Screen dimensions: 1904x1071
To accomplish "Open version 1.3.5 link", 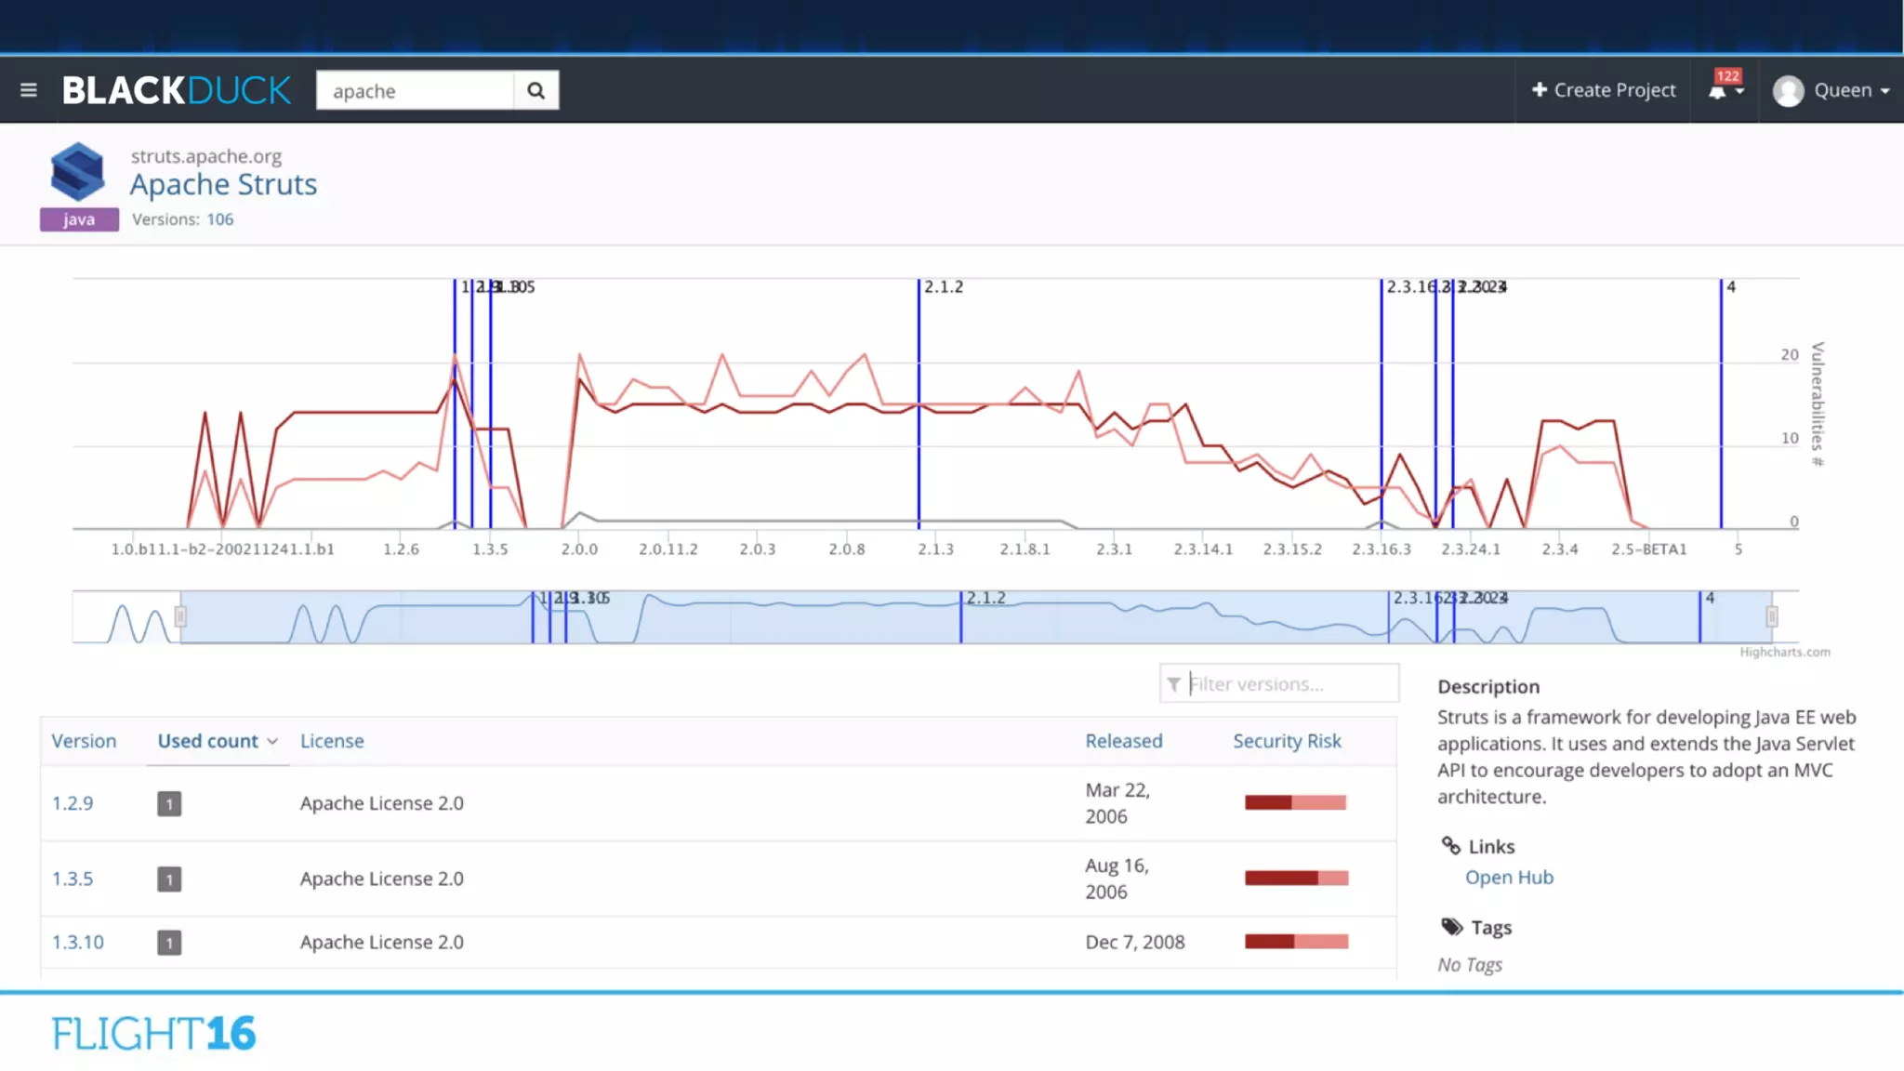I will coord(73,879).
